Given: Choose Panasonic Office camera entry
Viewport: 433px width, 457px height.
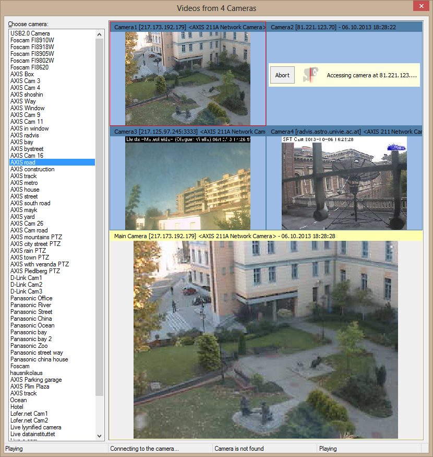Looking at the screenshot, I should click(x=31, y=298).
